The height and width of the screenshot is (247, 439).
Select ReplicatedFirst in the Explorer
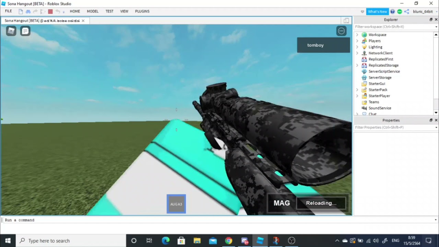(x=381, y=59)
